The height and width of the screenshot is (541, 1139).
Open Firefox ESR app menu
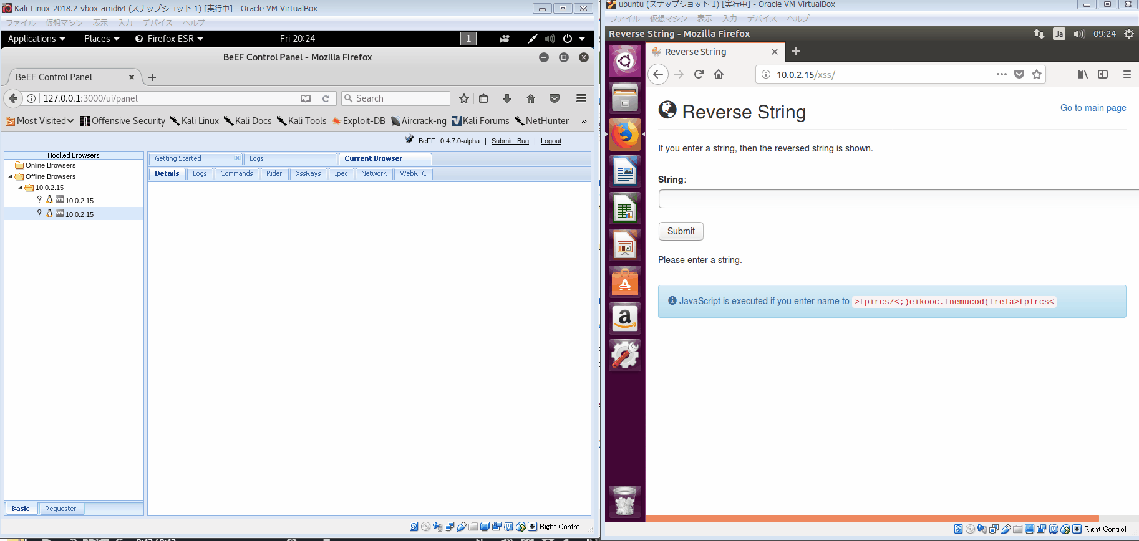170,39
